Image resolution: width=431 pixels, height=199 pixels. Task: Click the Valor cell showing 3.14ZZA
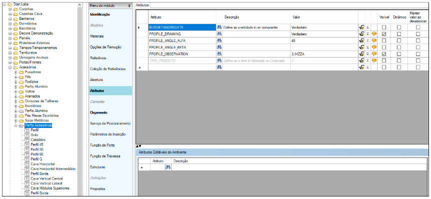[x=324, y=54]
